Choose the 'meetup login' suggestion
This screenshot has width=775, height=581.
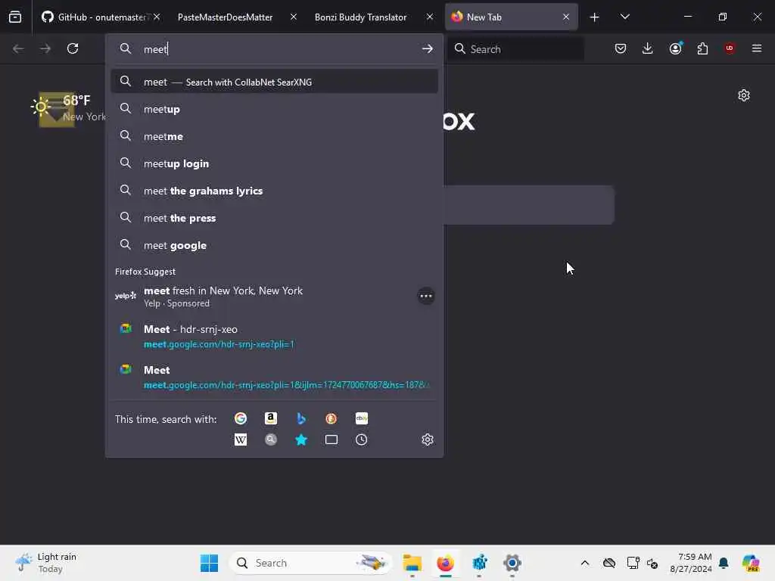(274, 163)
